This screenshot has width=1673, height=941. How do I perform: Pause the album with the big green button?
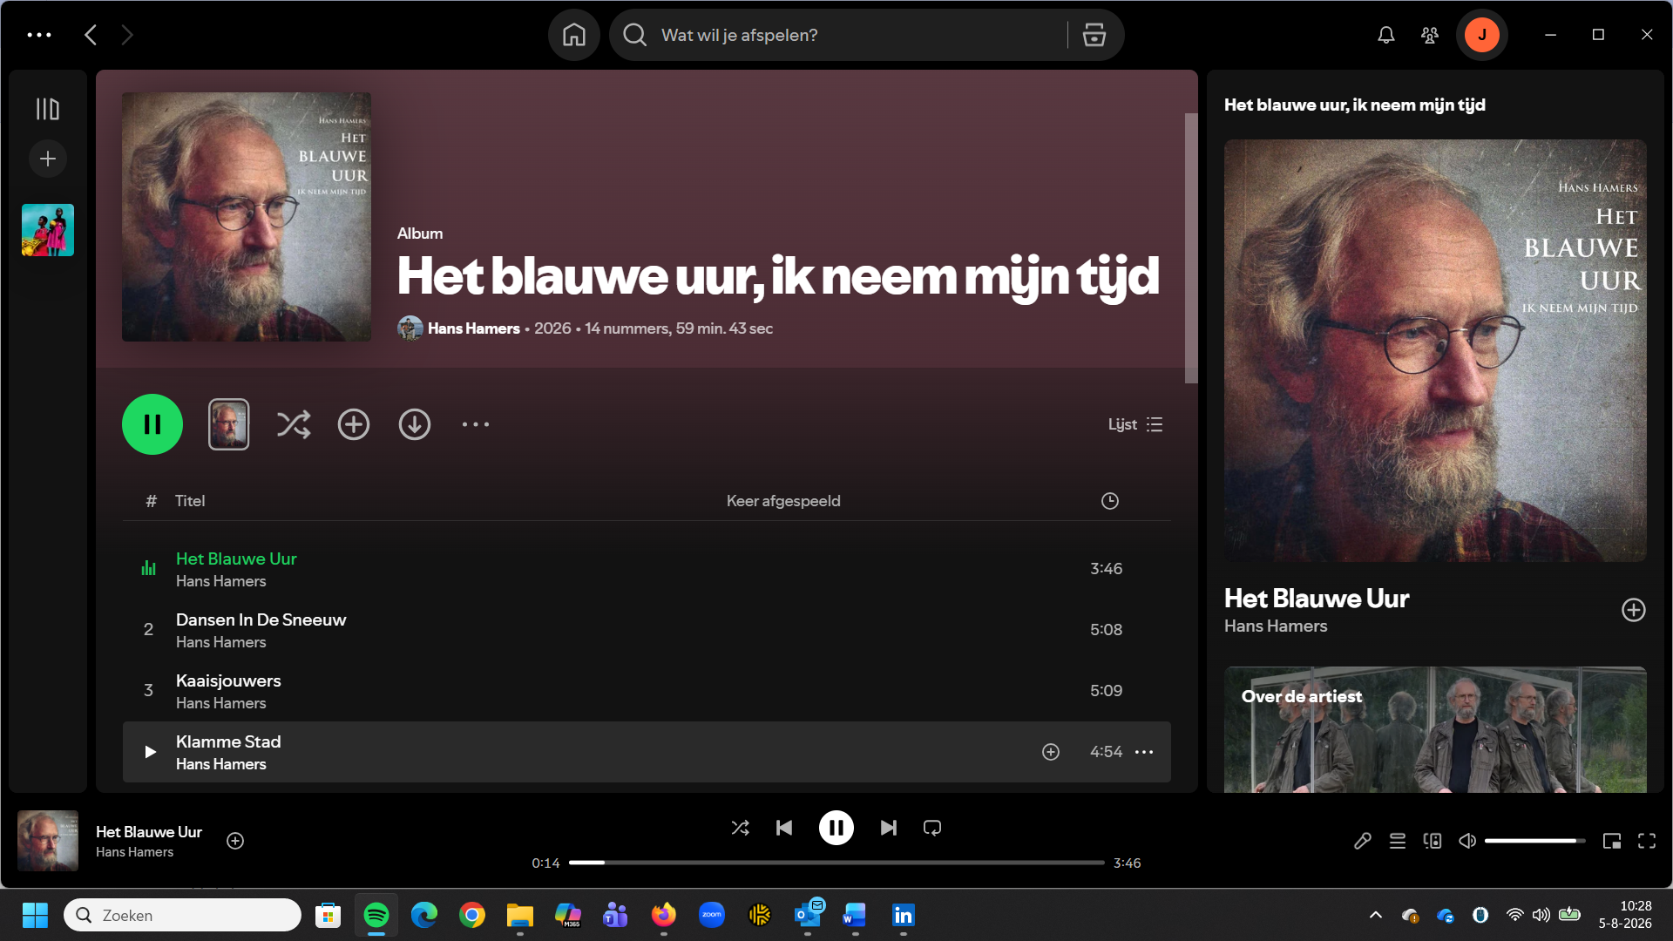point(152,424)
